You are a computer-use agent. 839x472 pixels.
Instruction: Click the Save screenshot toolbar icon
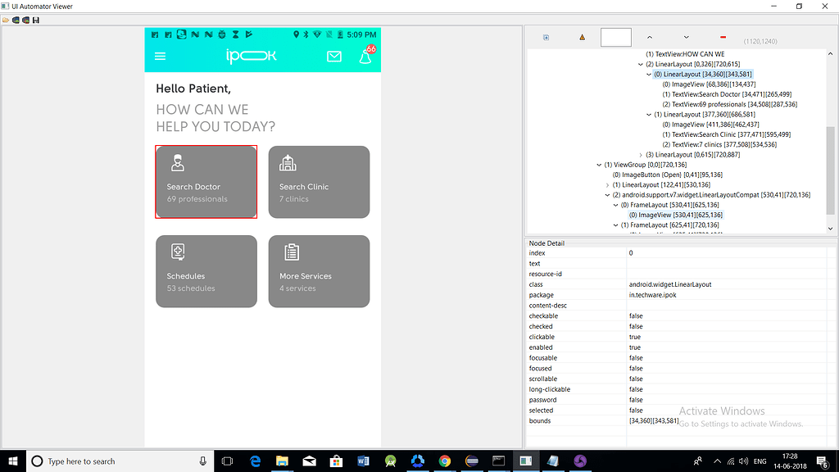click(x=35, y=20)
